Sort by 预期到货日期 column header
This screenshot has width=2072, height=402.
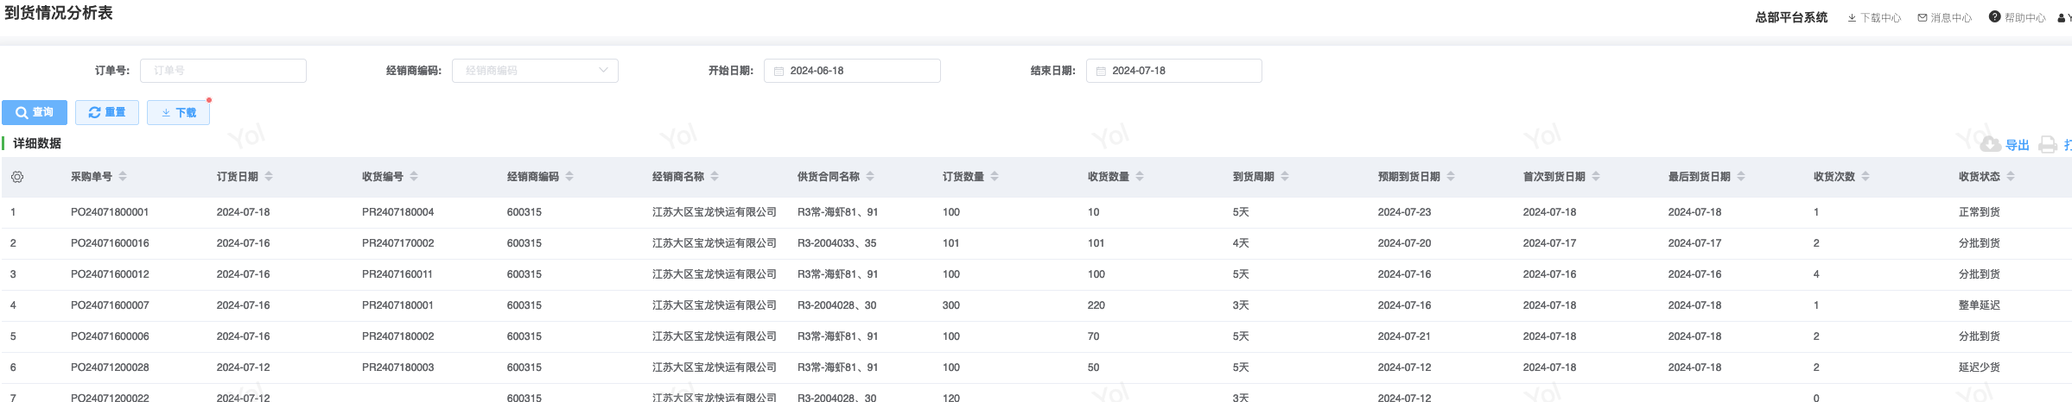click(1451, 177)
